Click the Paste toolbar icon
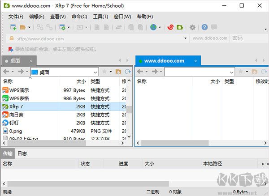 coord(140,27)
